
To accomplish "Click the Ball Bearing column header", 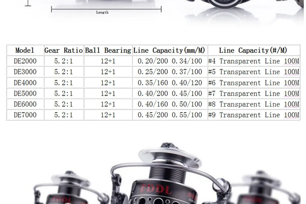I will (x=108, y=50).
